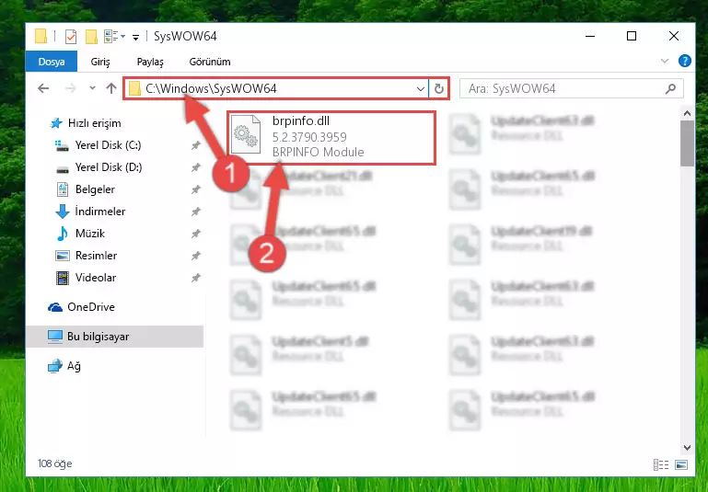Expand the address bar history dropdown

tap(421, 88)
